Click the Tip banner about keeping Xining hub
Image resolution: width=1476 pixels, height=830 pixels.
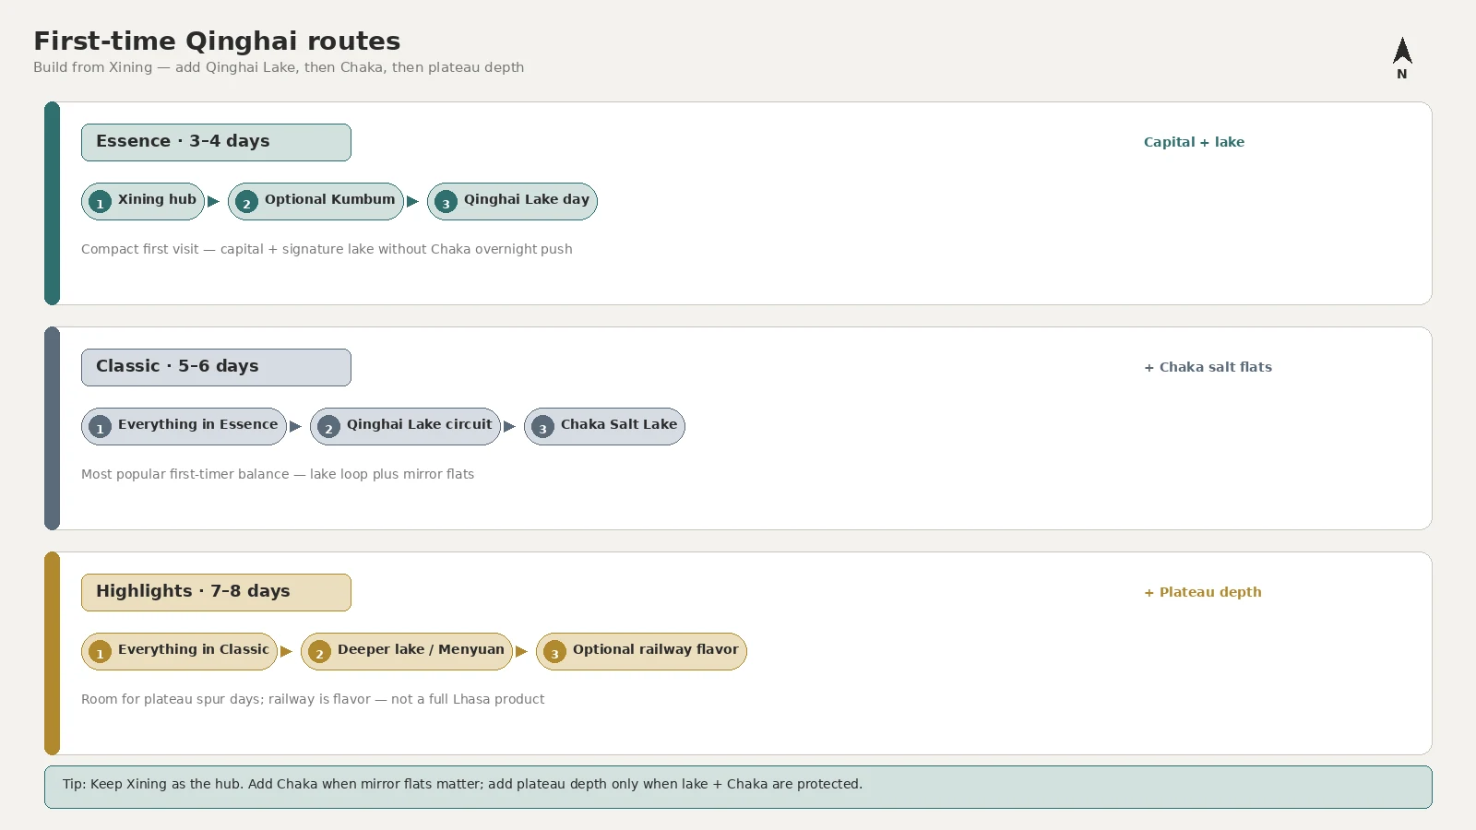point(738,787)
